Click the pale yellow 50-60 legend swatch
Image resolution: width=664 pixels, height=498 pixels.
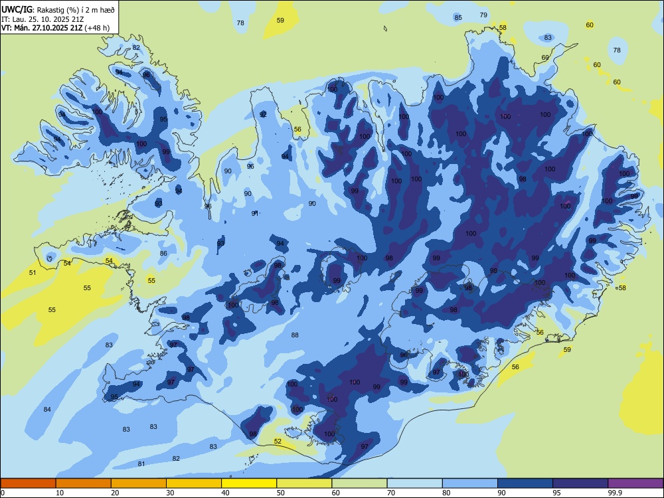pos(304,483)
